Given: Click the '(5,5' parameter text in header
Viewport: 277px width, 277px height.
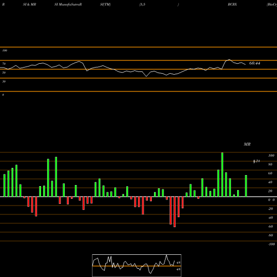Looking at the screenshot, I should pos(142,4).
